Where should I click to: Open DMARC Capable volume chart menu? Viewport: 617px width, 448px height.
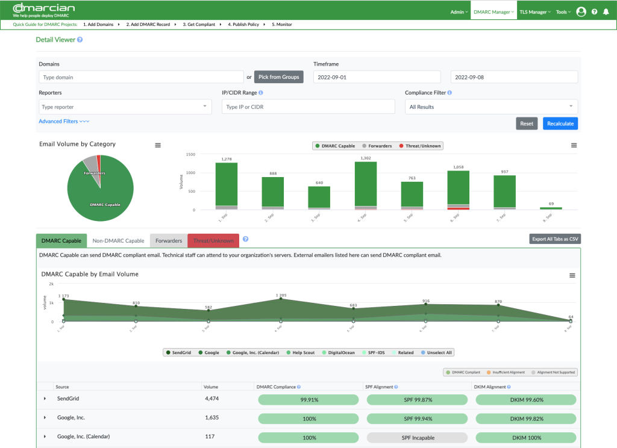pos(572,275)
